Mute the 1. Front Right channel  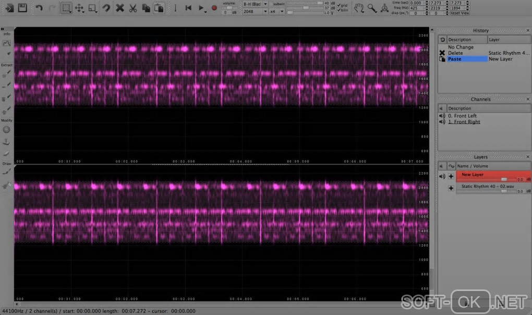[x=442, y=122]
